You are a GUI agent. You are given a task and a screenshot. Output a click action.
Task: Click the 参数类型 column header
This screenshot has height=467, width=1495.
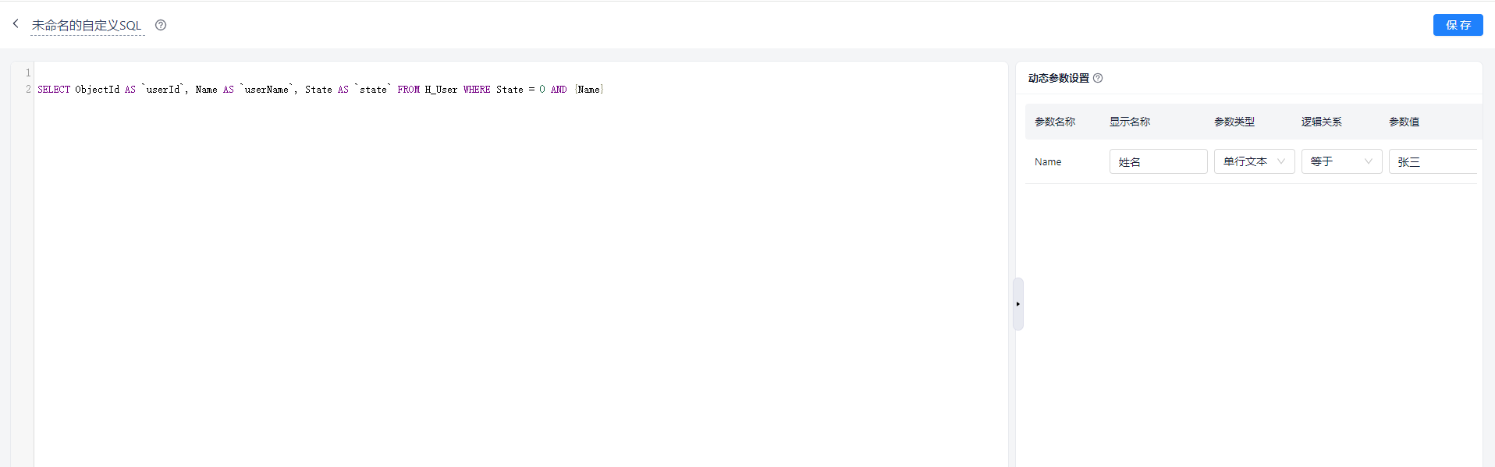(x=1234, y=122)
